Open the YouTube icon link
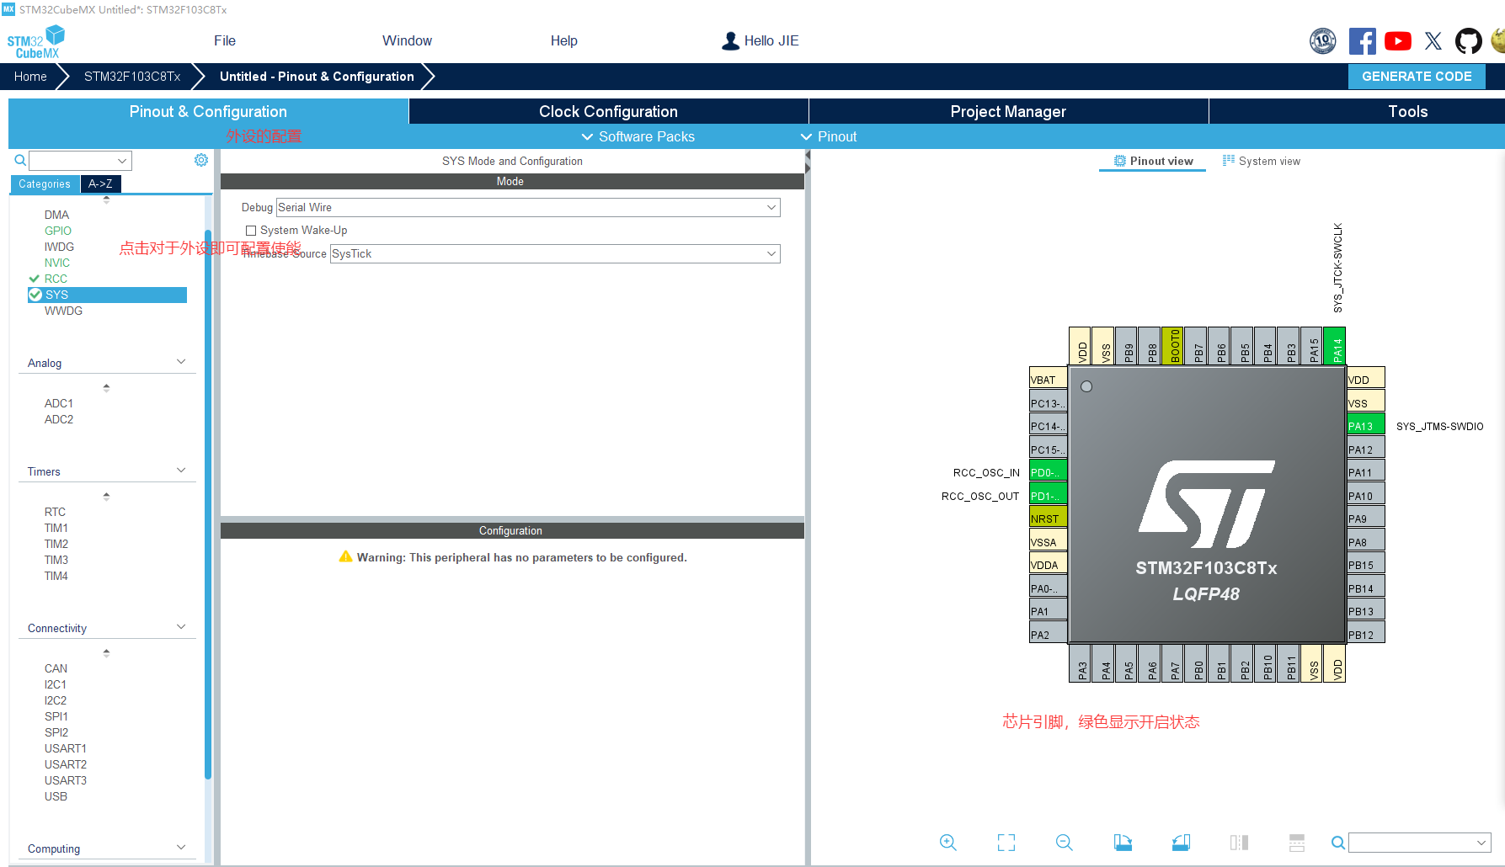The image size is (1505, 867). point(1398,41)
